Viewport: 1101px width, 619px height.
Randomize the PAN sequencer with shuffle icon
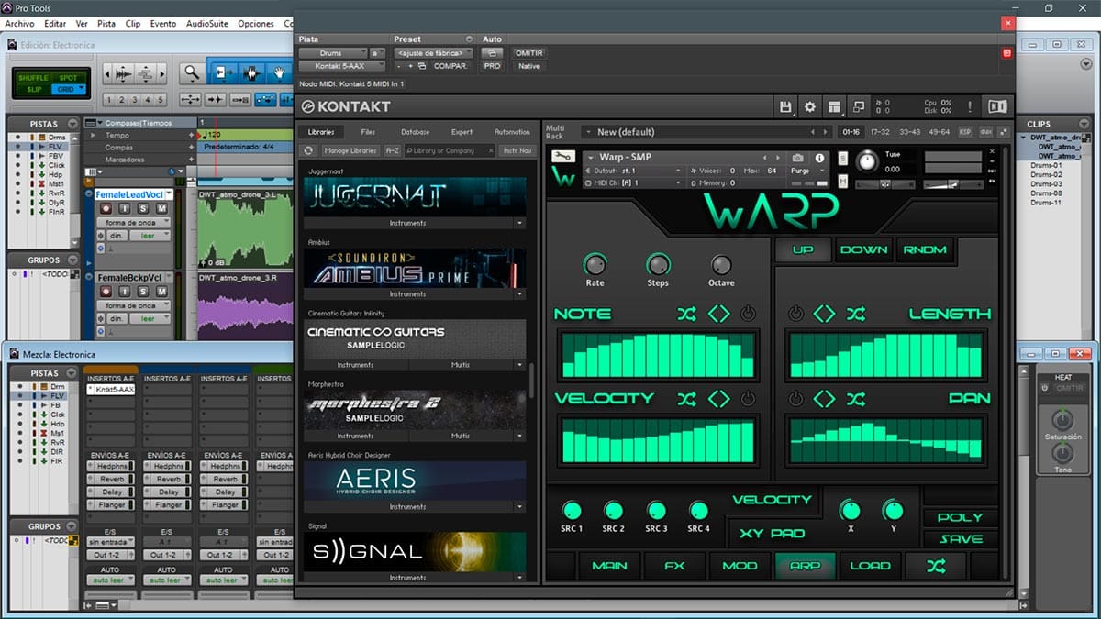click(x=856, y=399)
